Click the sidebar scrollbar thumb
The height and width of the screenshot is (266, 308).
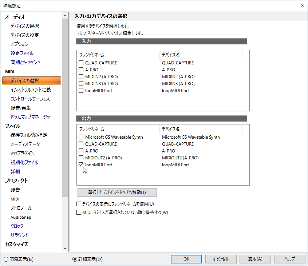(65, 108)
